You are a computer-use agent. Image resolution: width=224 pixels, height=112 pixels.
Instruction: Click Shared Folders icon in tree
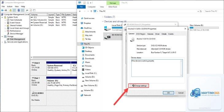[x=8, y=25]
